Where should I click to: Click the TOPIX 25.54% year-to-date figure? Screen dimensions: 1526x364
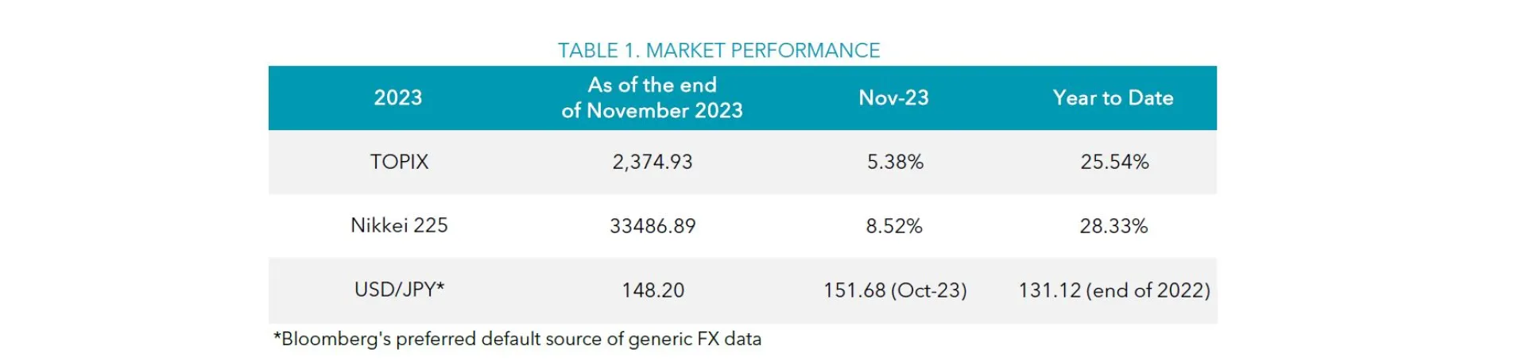1114,162
